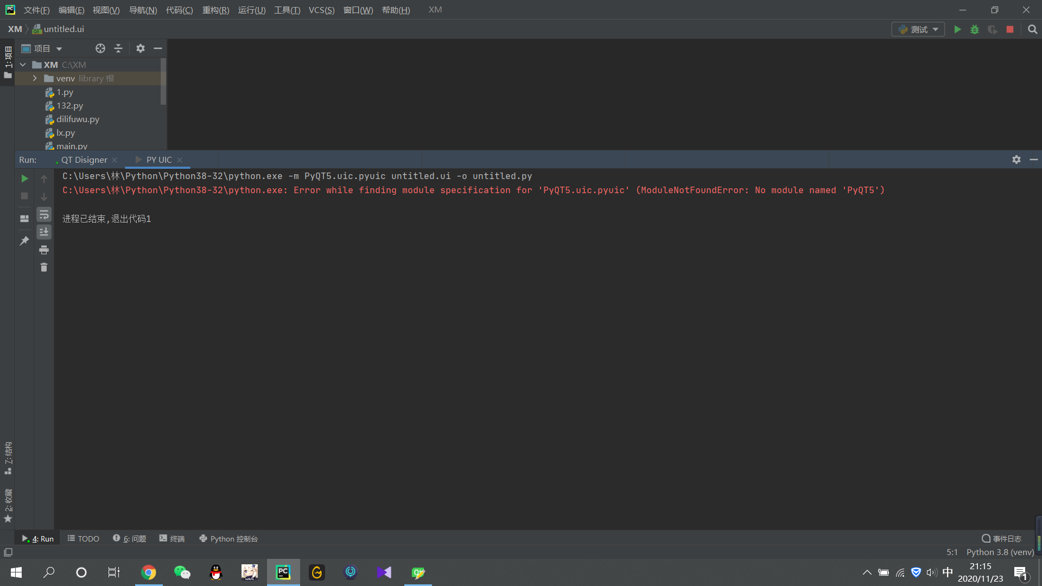This screenshot has width=1042, height=586.
Task: Hide the Run tool window
Action: coord(1034,160)
